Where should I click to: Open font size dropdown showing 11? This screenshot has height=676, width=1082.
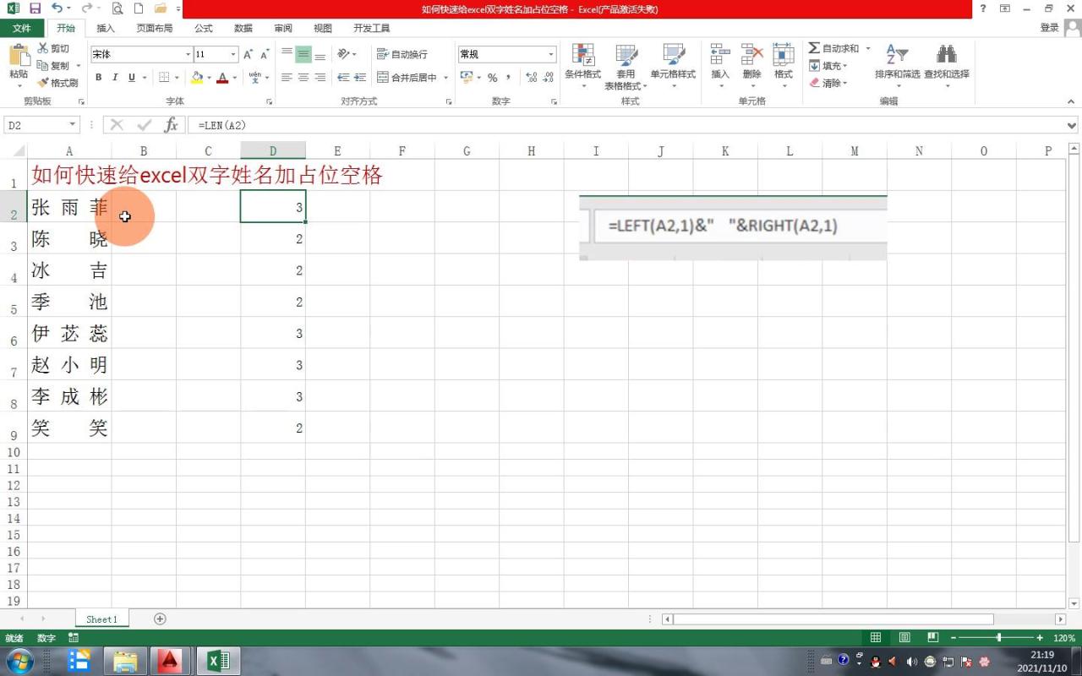pyautogui.click(x=233, y=54)
